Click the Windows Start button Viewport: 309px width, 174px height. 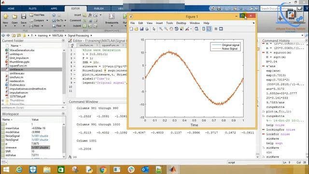coord(6,170)
